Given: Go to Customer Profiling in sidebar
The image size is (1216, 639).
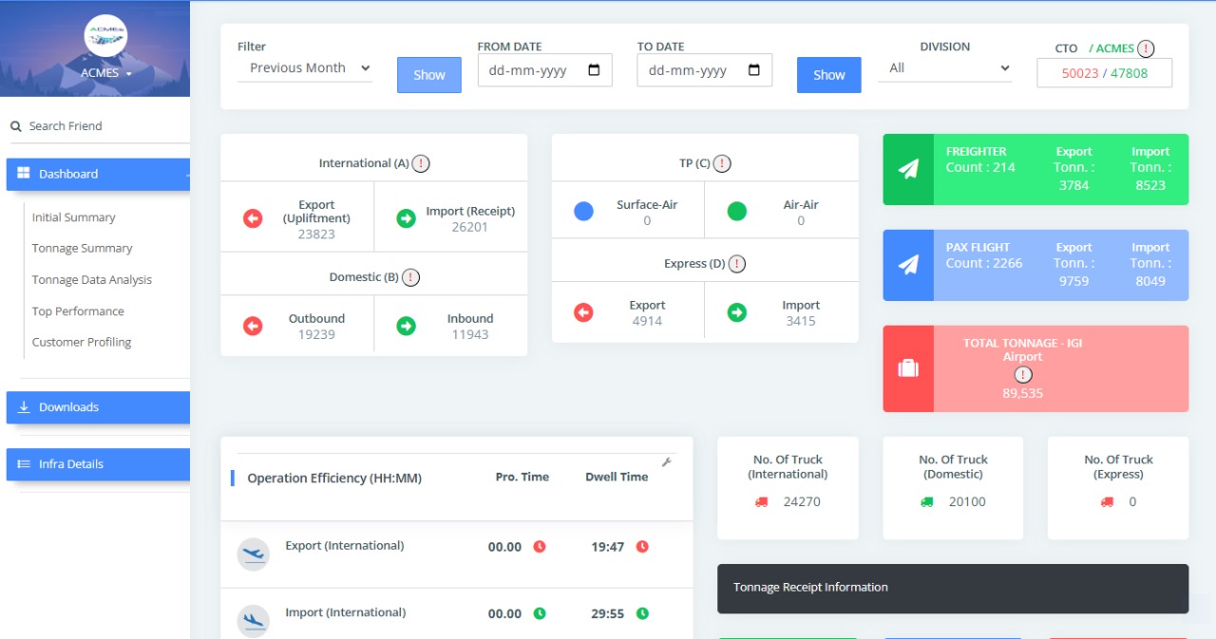Looking at the screenshot, I should click(82, 343).
